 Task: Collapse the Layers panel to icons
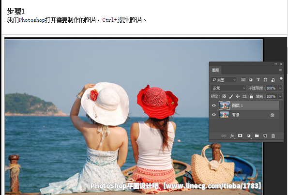click(x=275, y=64)
